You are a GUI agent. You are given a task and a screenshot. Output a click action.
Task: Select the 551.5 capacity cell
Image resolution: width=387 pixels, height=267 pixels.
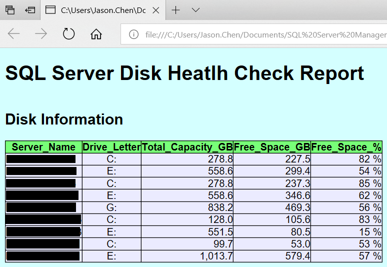[187, 232]
